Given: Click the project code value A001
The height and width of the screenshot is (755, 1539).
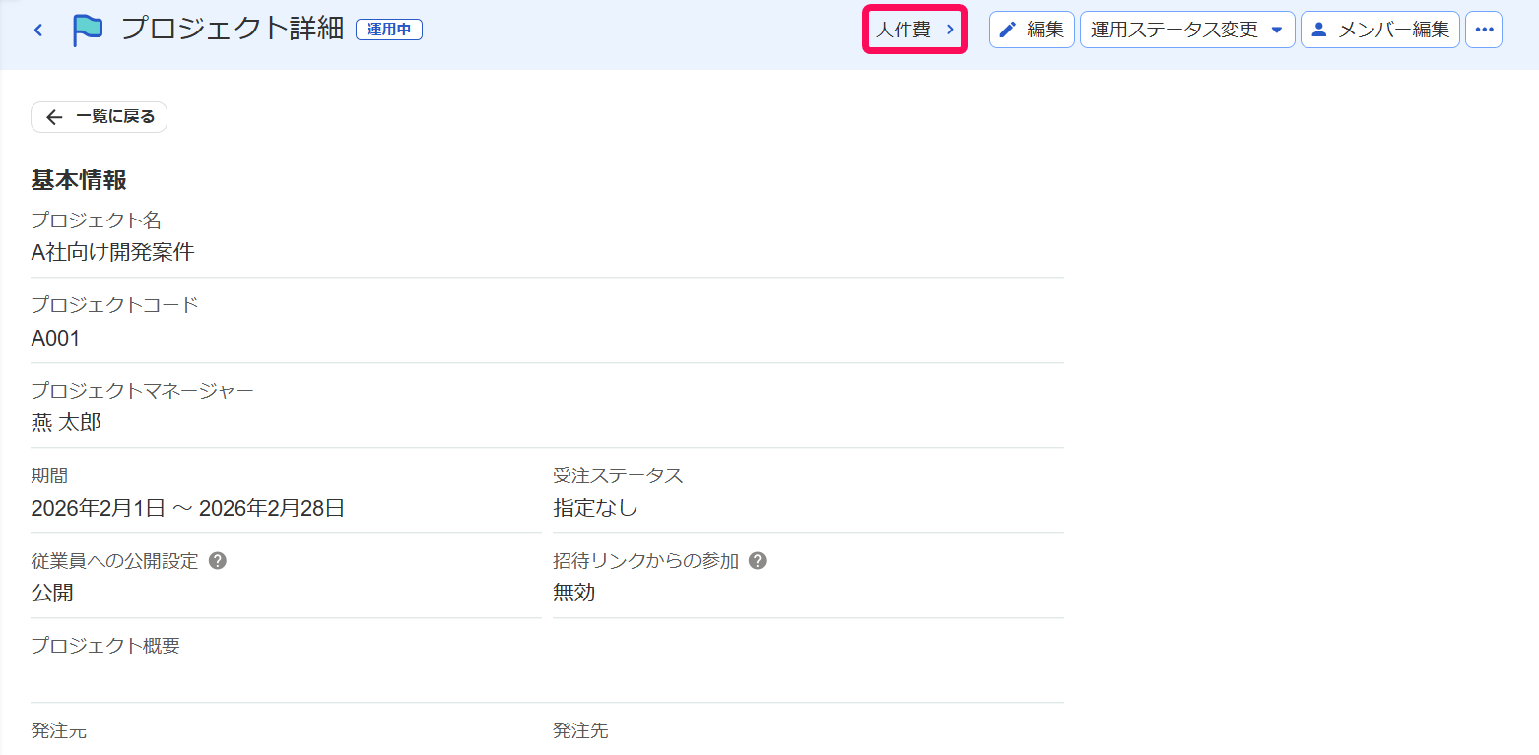Looking at the screenshot, I should (x=56, y=339).
